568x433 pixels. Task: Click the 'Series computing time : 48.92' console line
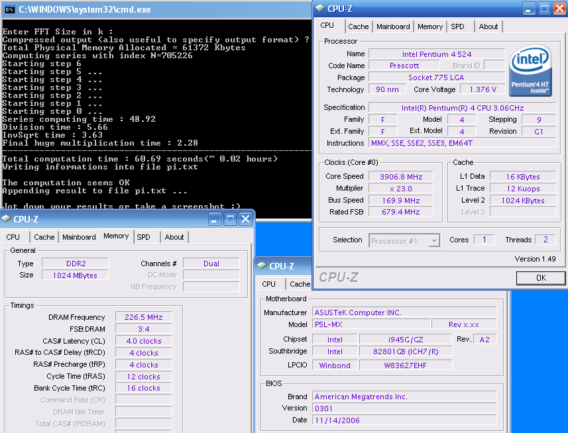pyautogui.click(x=79, y=119)
